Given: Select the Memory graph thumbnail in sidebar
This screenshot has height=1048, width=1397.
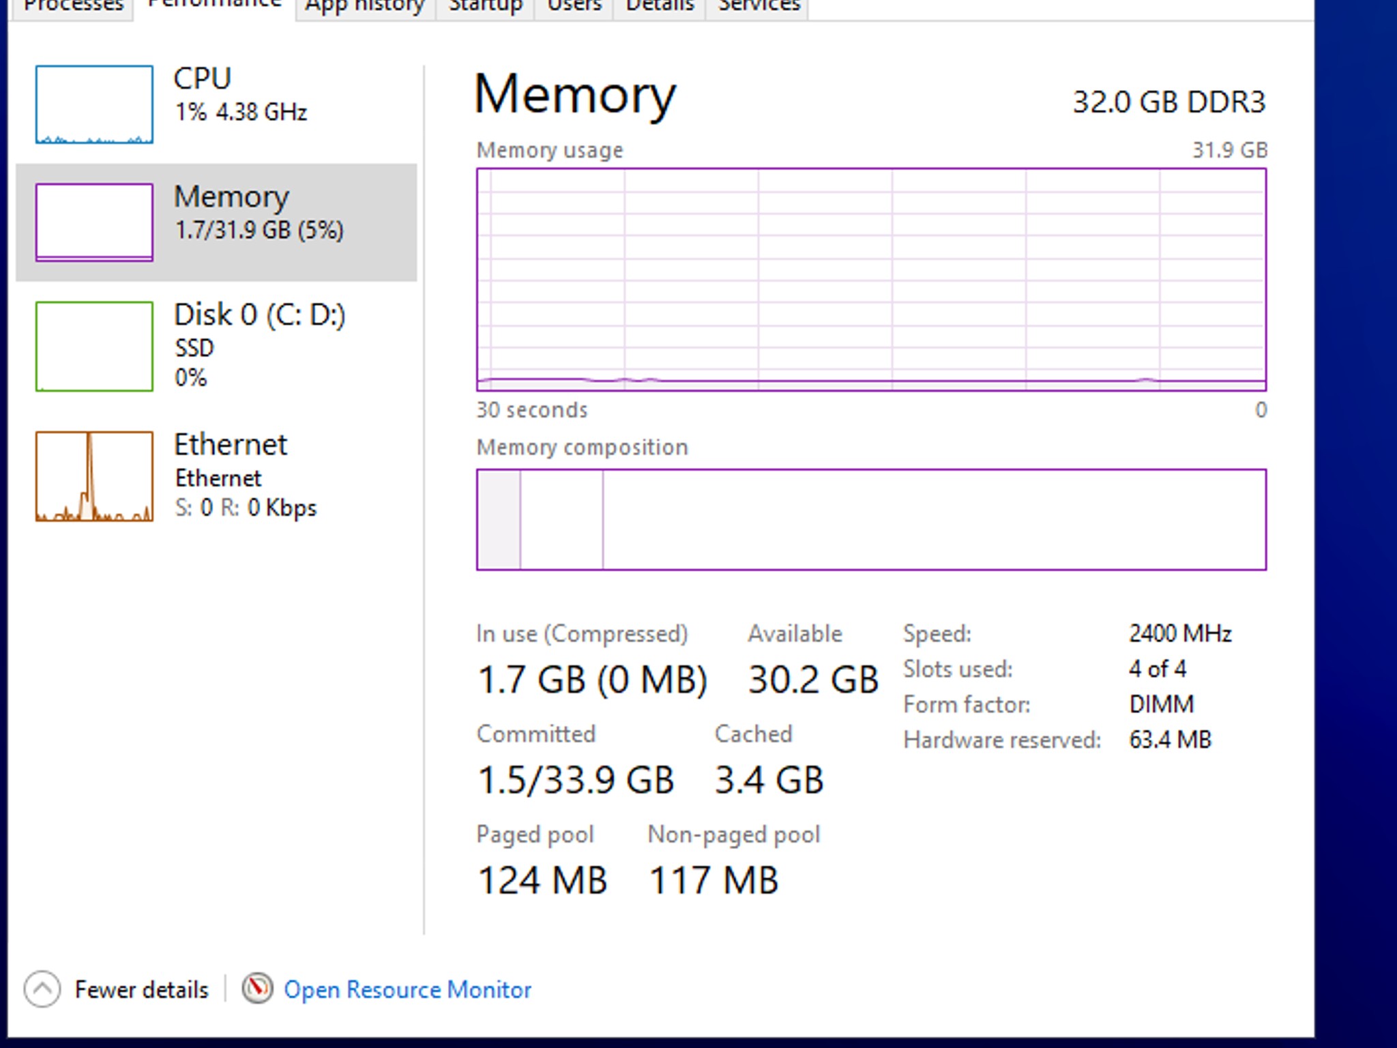Looking at the screenshot, I should click(94, 222).
